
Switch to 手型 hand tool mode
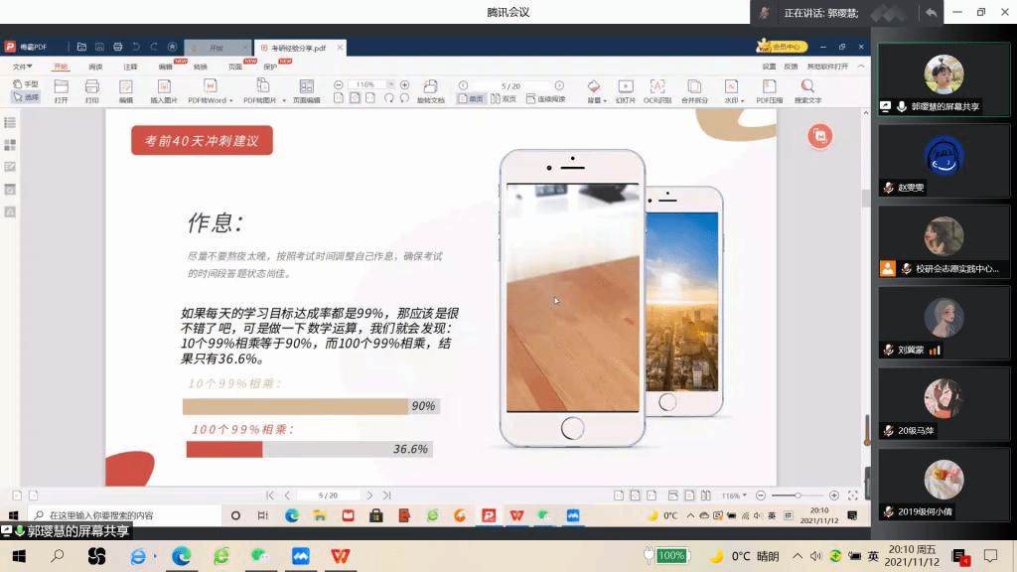pyautogui.click(x=26, y=84)
